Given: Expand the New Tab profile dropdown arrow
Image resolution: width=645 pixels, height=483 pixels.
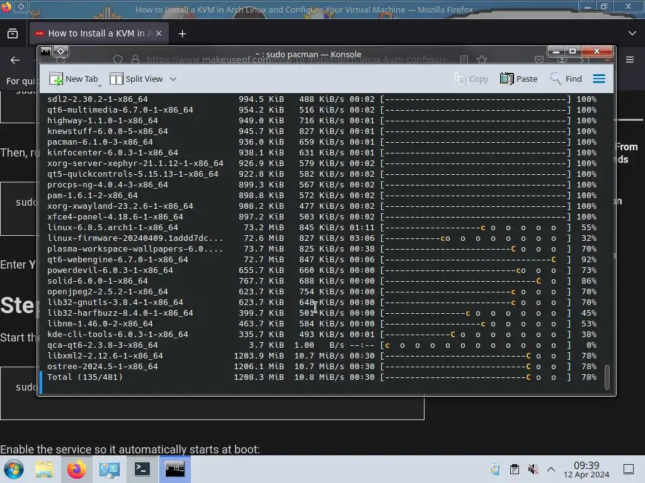Looking at the screenshot, I should (x=100, y=86).
